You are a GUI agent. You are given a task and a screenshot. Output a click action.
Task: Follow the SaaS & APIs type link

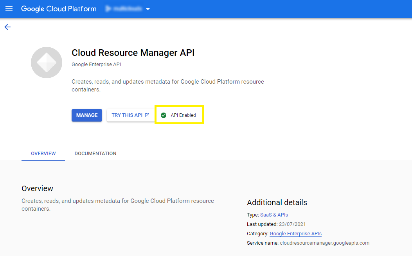click(x=274, y=215)
